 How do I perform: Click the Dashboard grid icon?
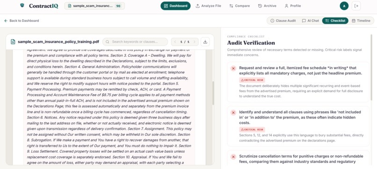point(166,6)
